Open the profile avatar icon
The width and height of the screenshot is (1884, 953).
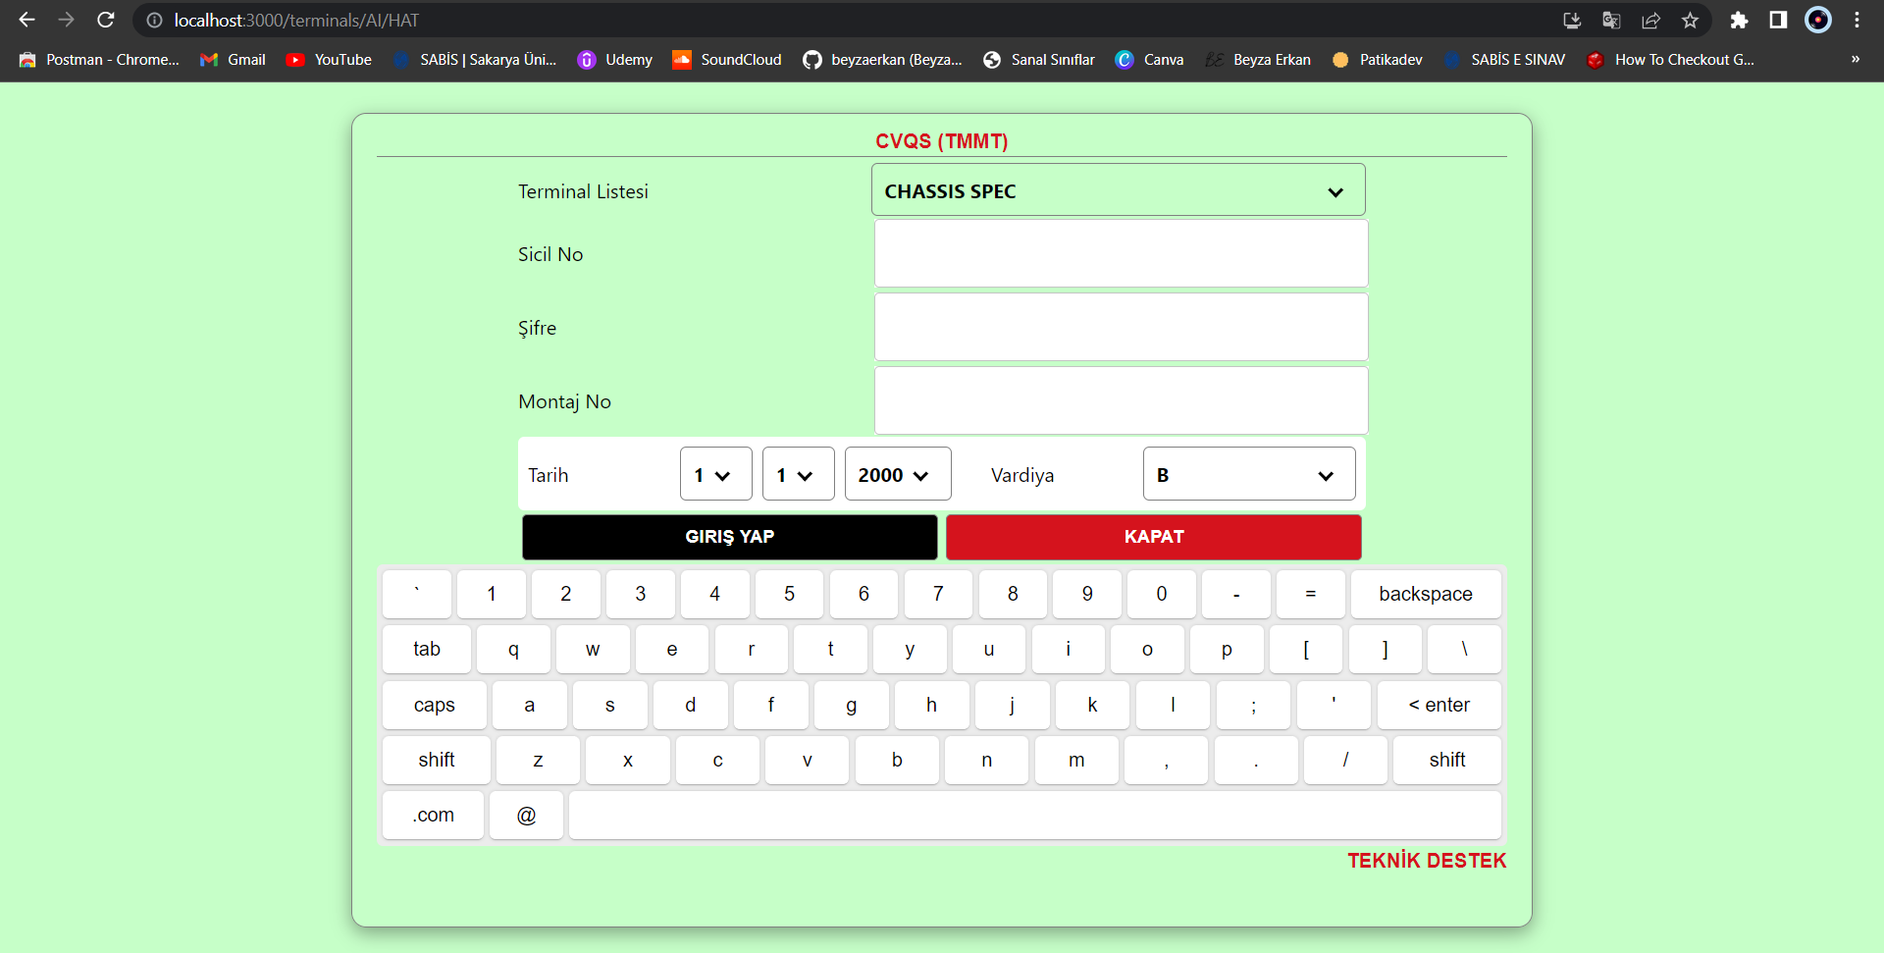[x=1818, y=20]
